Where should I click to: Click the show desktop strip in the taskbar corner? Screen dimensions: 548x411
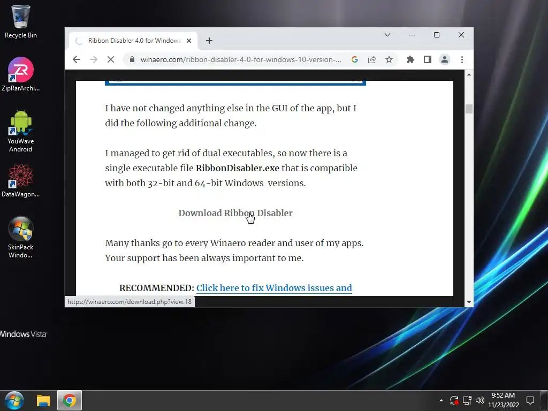click(545, 400)
